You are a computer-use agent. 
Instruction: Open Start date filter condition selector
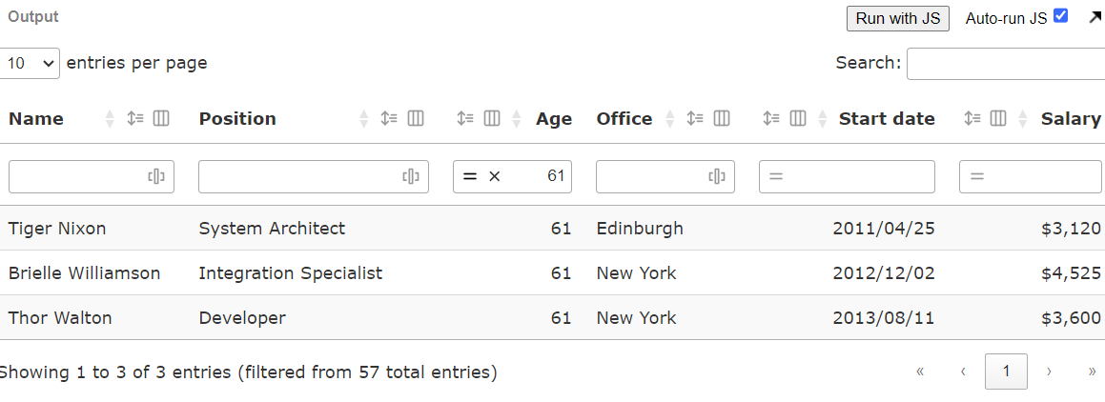pos(776,176)
